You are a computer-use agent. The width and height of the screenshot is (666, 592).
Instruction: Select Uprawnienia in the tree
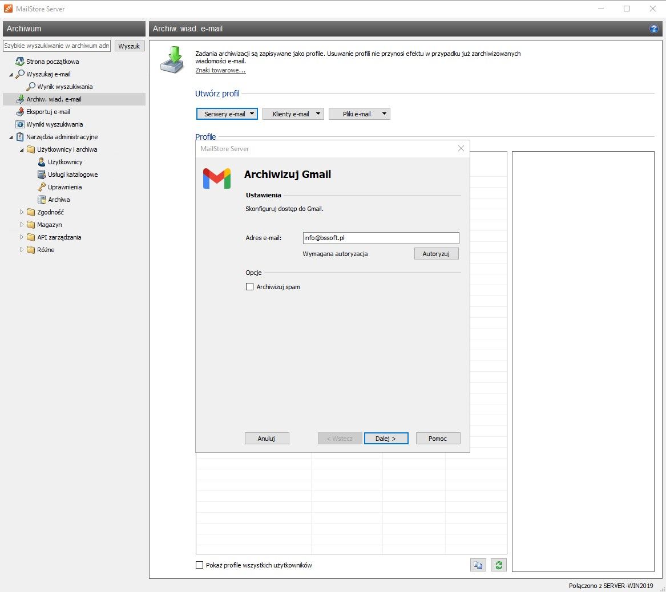coord(64,187)
